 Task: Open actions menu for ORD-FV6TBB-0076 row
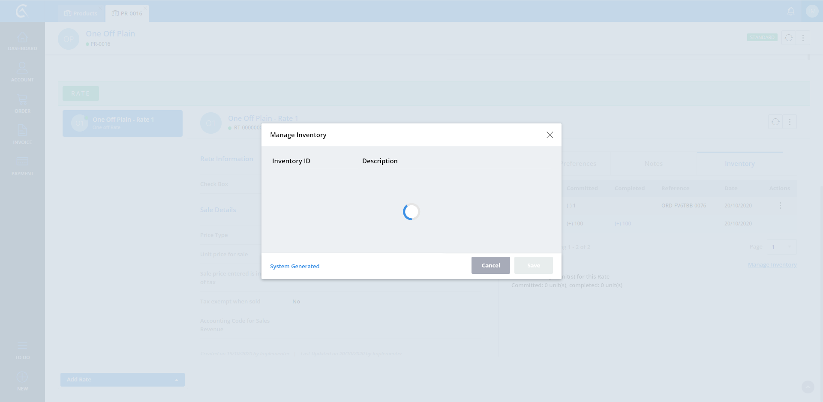tap(780, 206)
